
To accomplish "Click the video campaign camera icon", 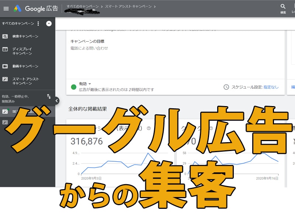I will pos(5,66).
